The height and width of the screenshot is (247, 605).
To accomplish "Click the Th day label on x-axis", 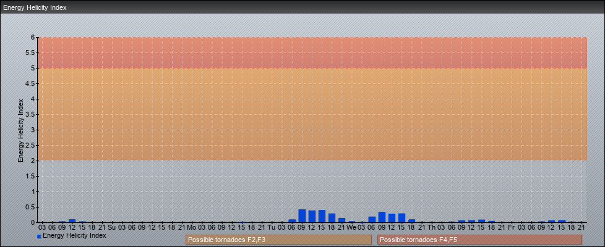I will point(432,227).
